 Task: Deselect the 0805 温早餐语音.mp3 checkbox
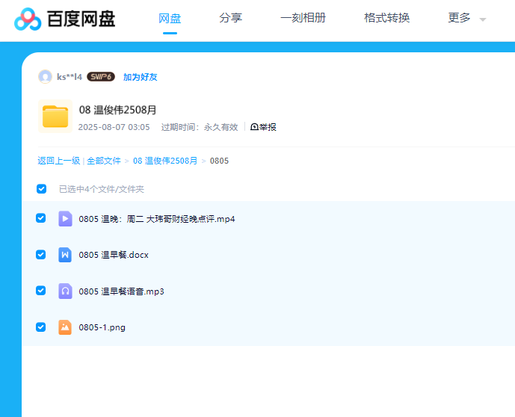coord(41,291)
